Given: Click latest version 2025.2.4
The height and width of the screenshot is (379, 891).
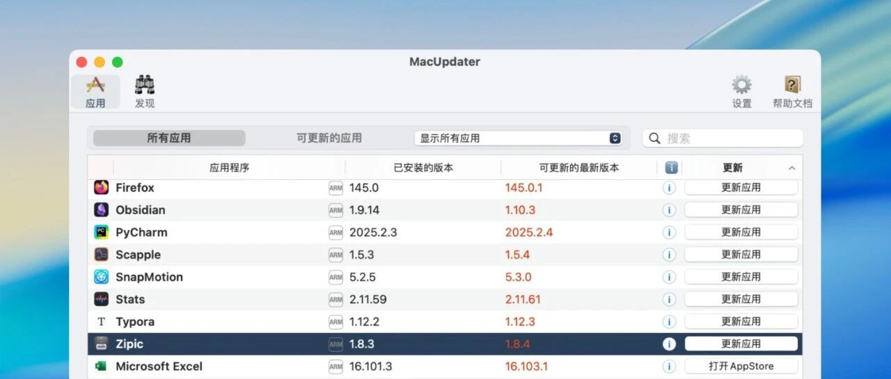Looking at the screenshot, I should point(529,232).
